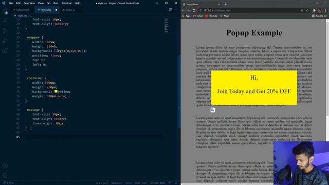Click the Chrome address bar URL

click(217, 10)
